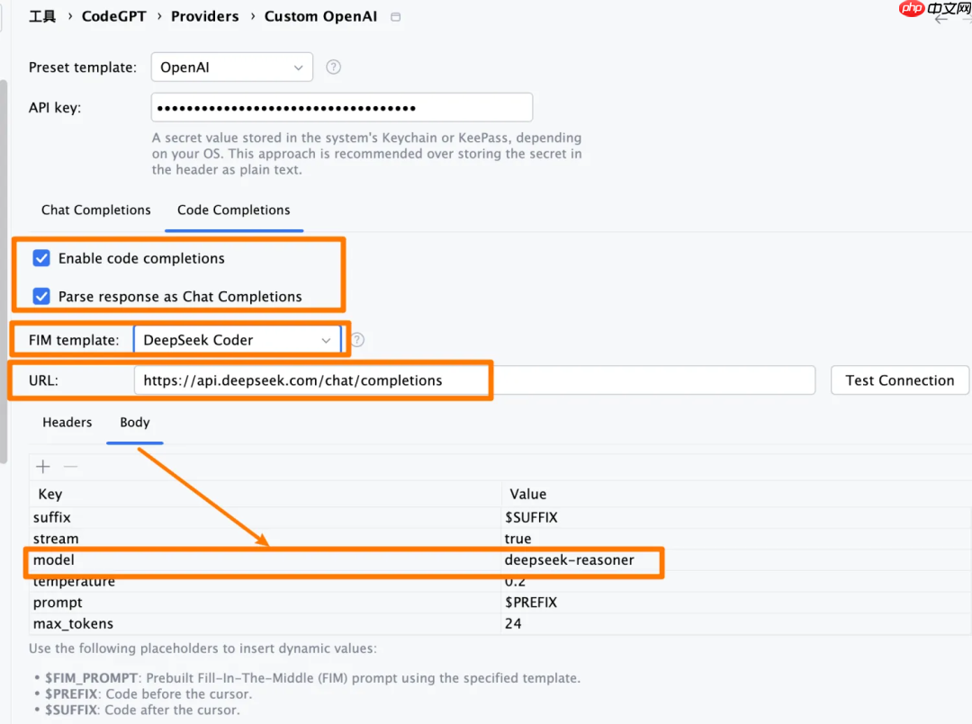Click the help icon beside Preset template

[333, 67]
